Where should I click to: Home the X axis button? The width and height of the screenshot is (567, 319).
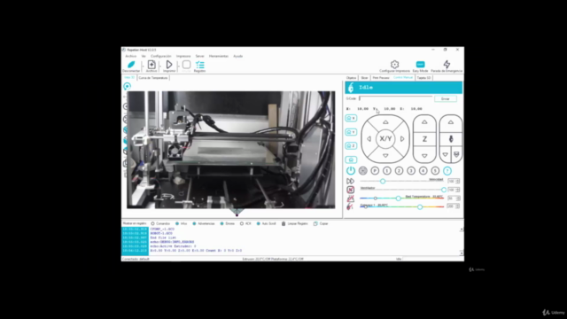(x=351, y=118)
